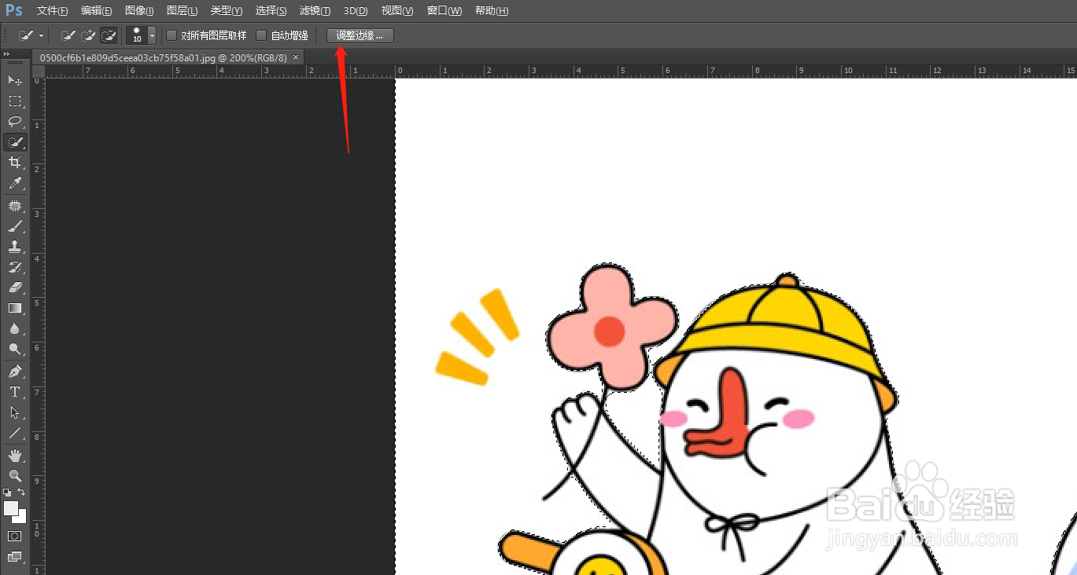Select the Dodge tool
1077x575 pixels.
[15, 349]
